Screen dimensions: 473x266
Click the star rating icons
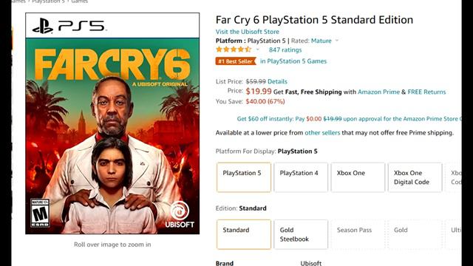point(234,50)
